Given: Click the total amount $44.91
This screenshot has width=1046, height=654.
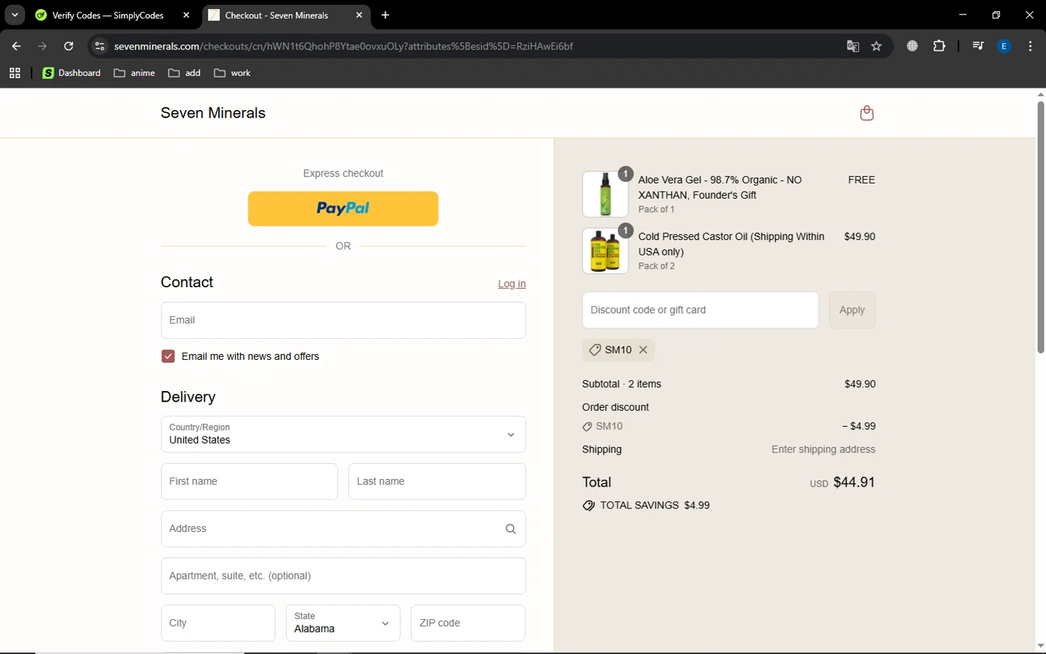Looking at the screenshot, I should click(854, 482).
